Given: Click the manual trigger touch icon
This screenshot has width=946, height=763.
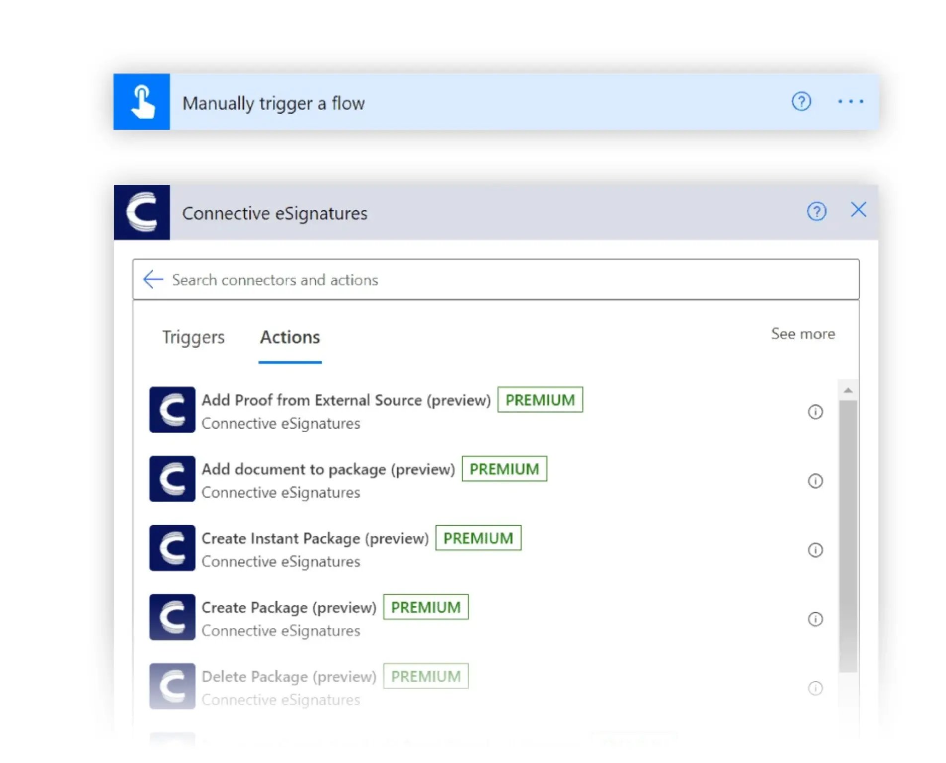Looking at the screenshot, I should pos(143,101).
